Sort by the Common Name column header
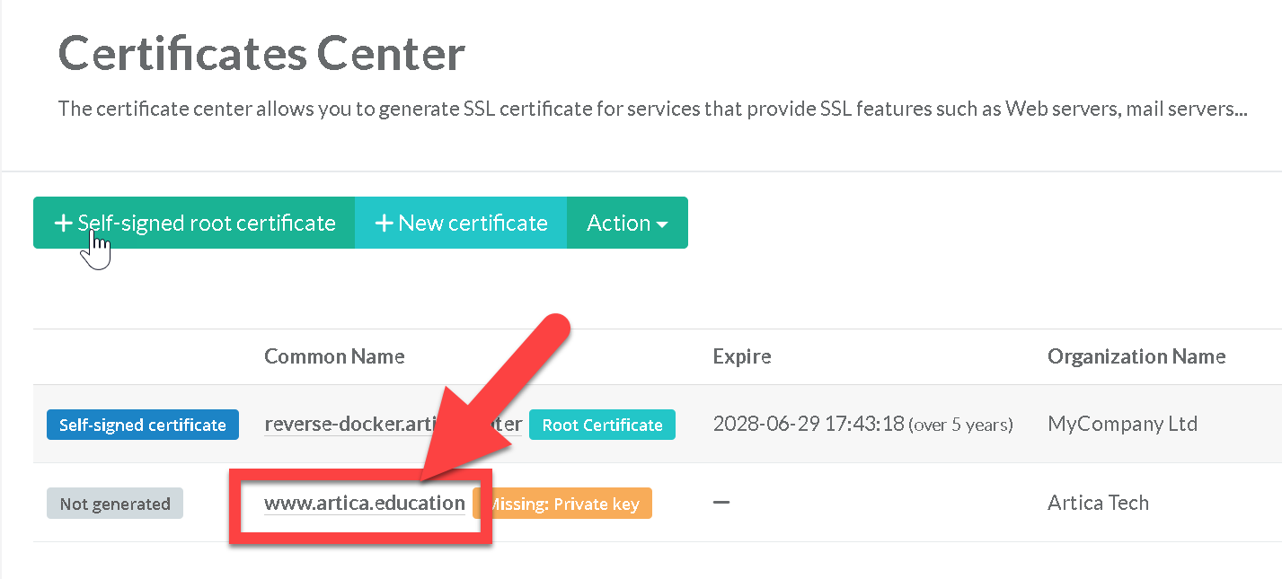 [334, 356]
